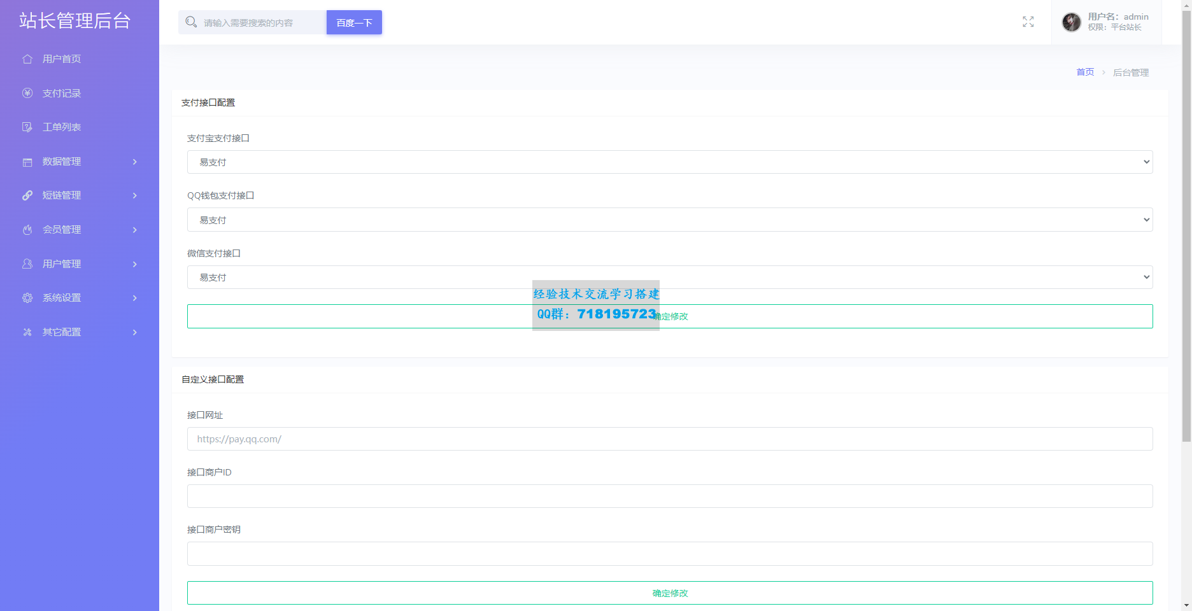Click the 短链管理 link chain icon

27,195
